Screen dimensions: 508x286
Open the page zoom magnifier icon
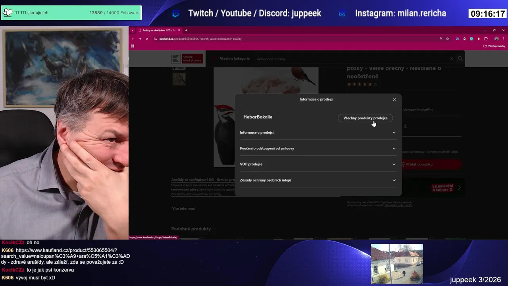pyautogui.click(x=441, y=39)
